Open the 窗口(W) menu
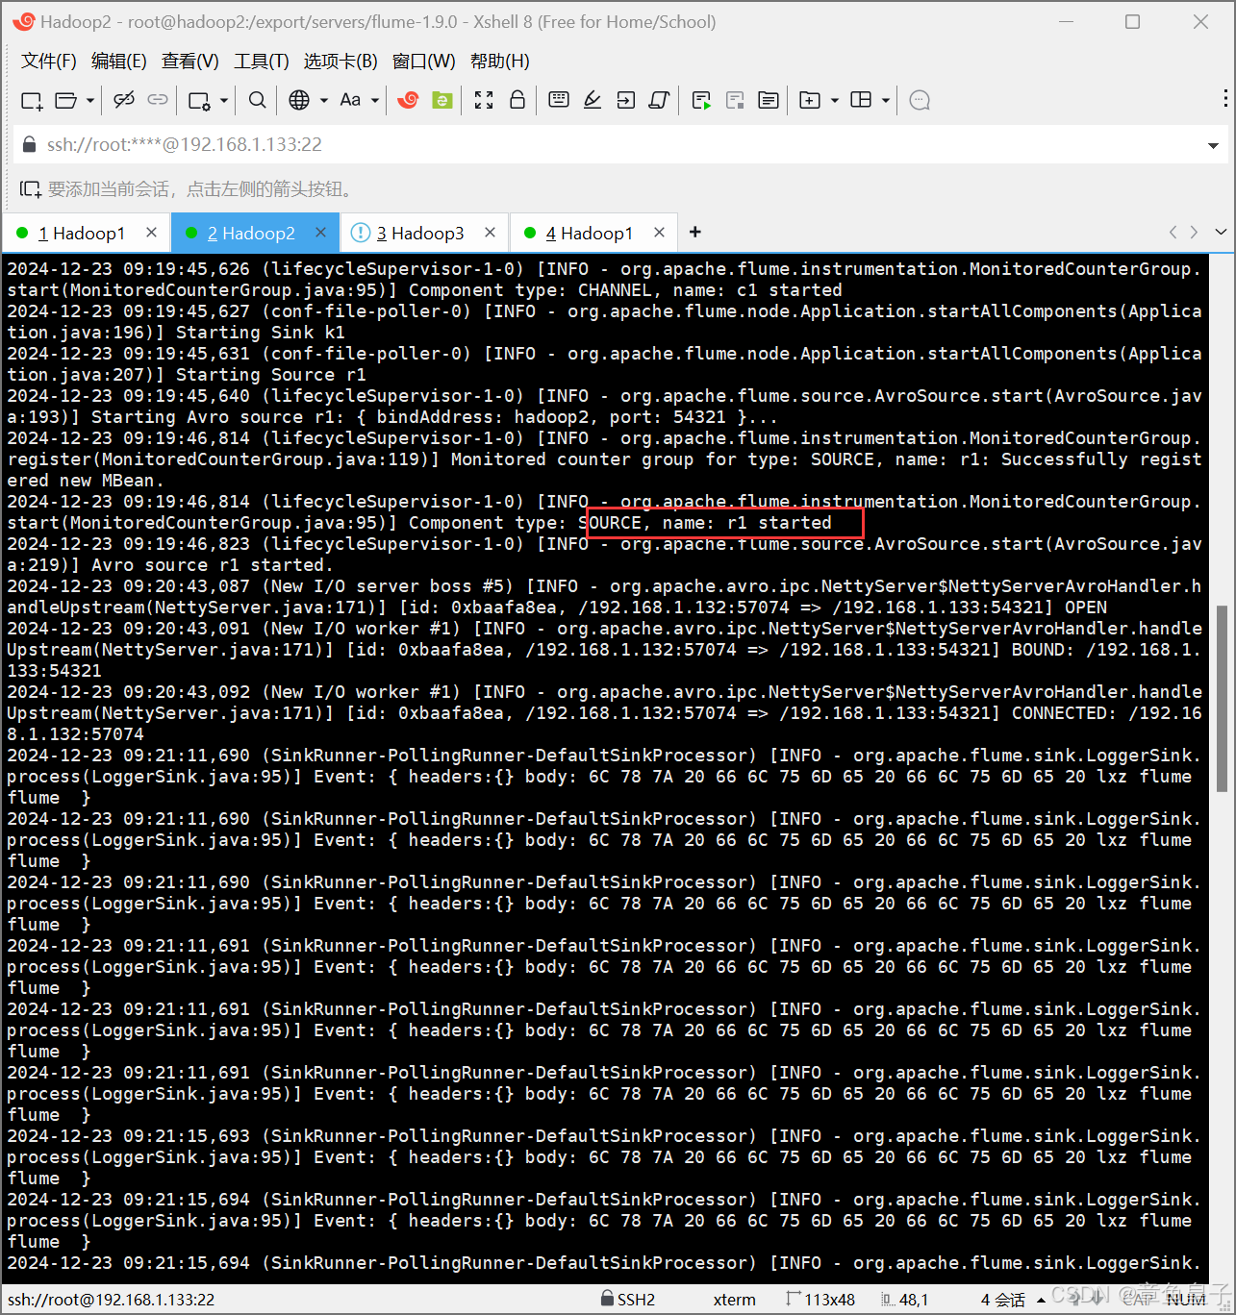Image resolution: width=1236 pixels, height=1315 pixels. click(423, 62)
